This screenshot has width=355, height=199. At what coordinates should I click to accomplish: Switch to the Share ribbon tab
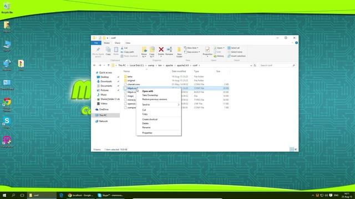[x=117, y=43]
